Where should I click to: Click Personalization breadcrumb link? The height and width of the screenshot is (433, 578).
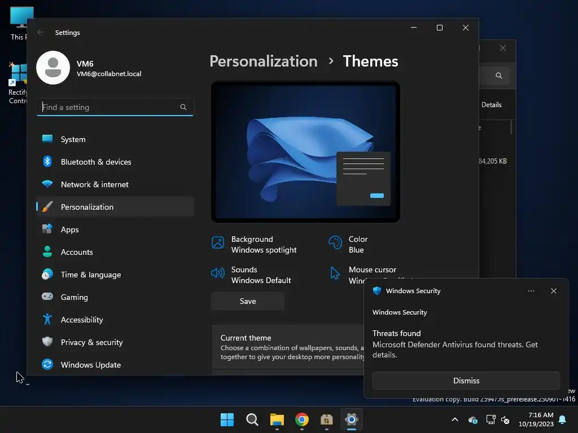point(264,61)
